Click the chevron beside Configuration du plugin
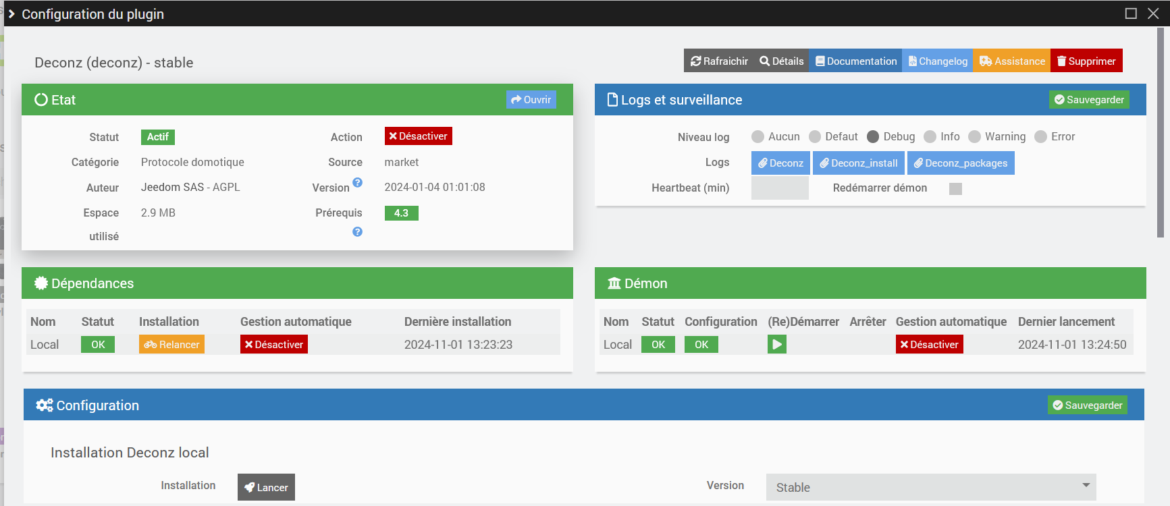Viewport: 1170px width, 506px height. click(11, 13)
